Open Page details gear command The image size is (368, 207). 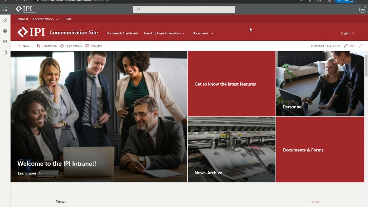tap(71, 46)
